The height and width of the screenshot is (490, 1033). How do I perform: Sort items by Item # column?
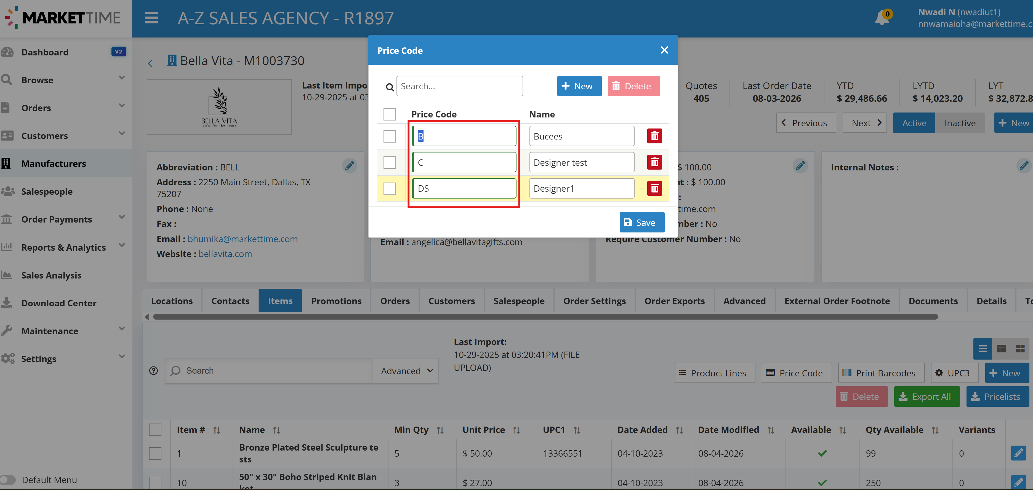tap(217, 430)
